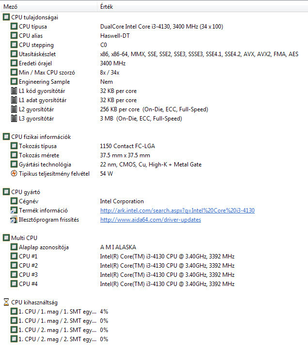
Task: Select the Intel Corporation value
Action: click(122, 201)
